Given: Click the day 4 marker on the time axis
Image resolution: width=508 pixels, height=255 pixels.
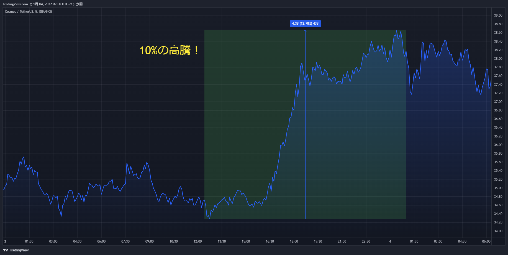Looking at the screenshot, I should (390, 241).
